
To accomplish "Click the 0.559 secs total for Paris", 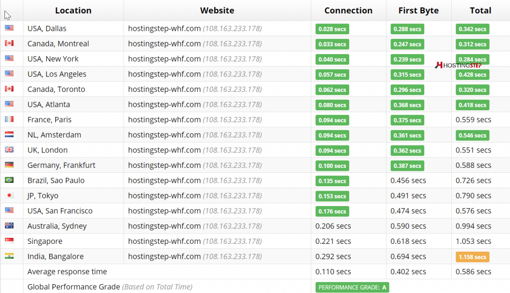I will pos(473,120).
